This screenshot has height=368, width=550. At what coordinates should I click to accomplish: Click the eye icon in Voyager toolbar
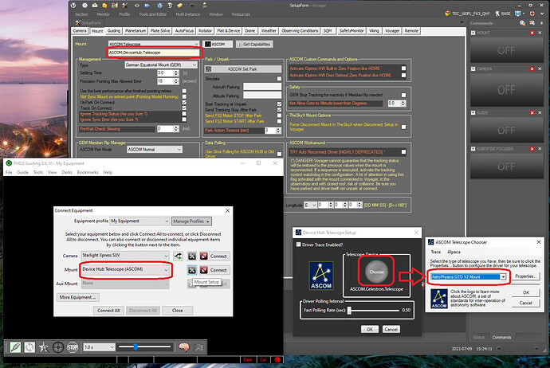pos(137,6)
